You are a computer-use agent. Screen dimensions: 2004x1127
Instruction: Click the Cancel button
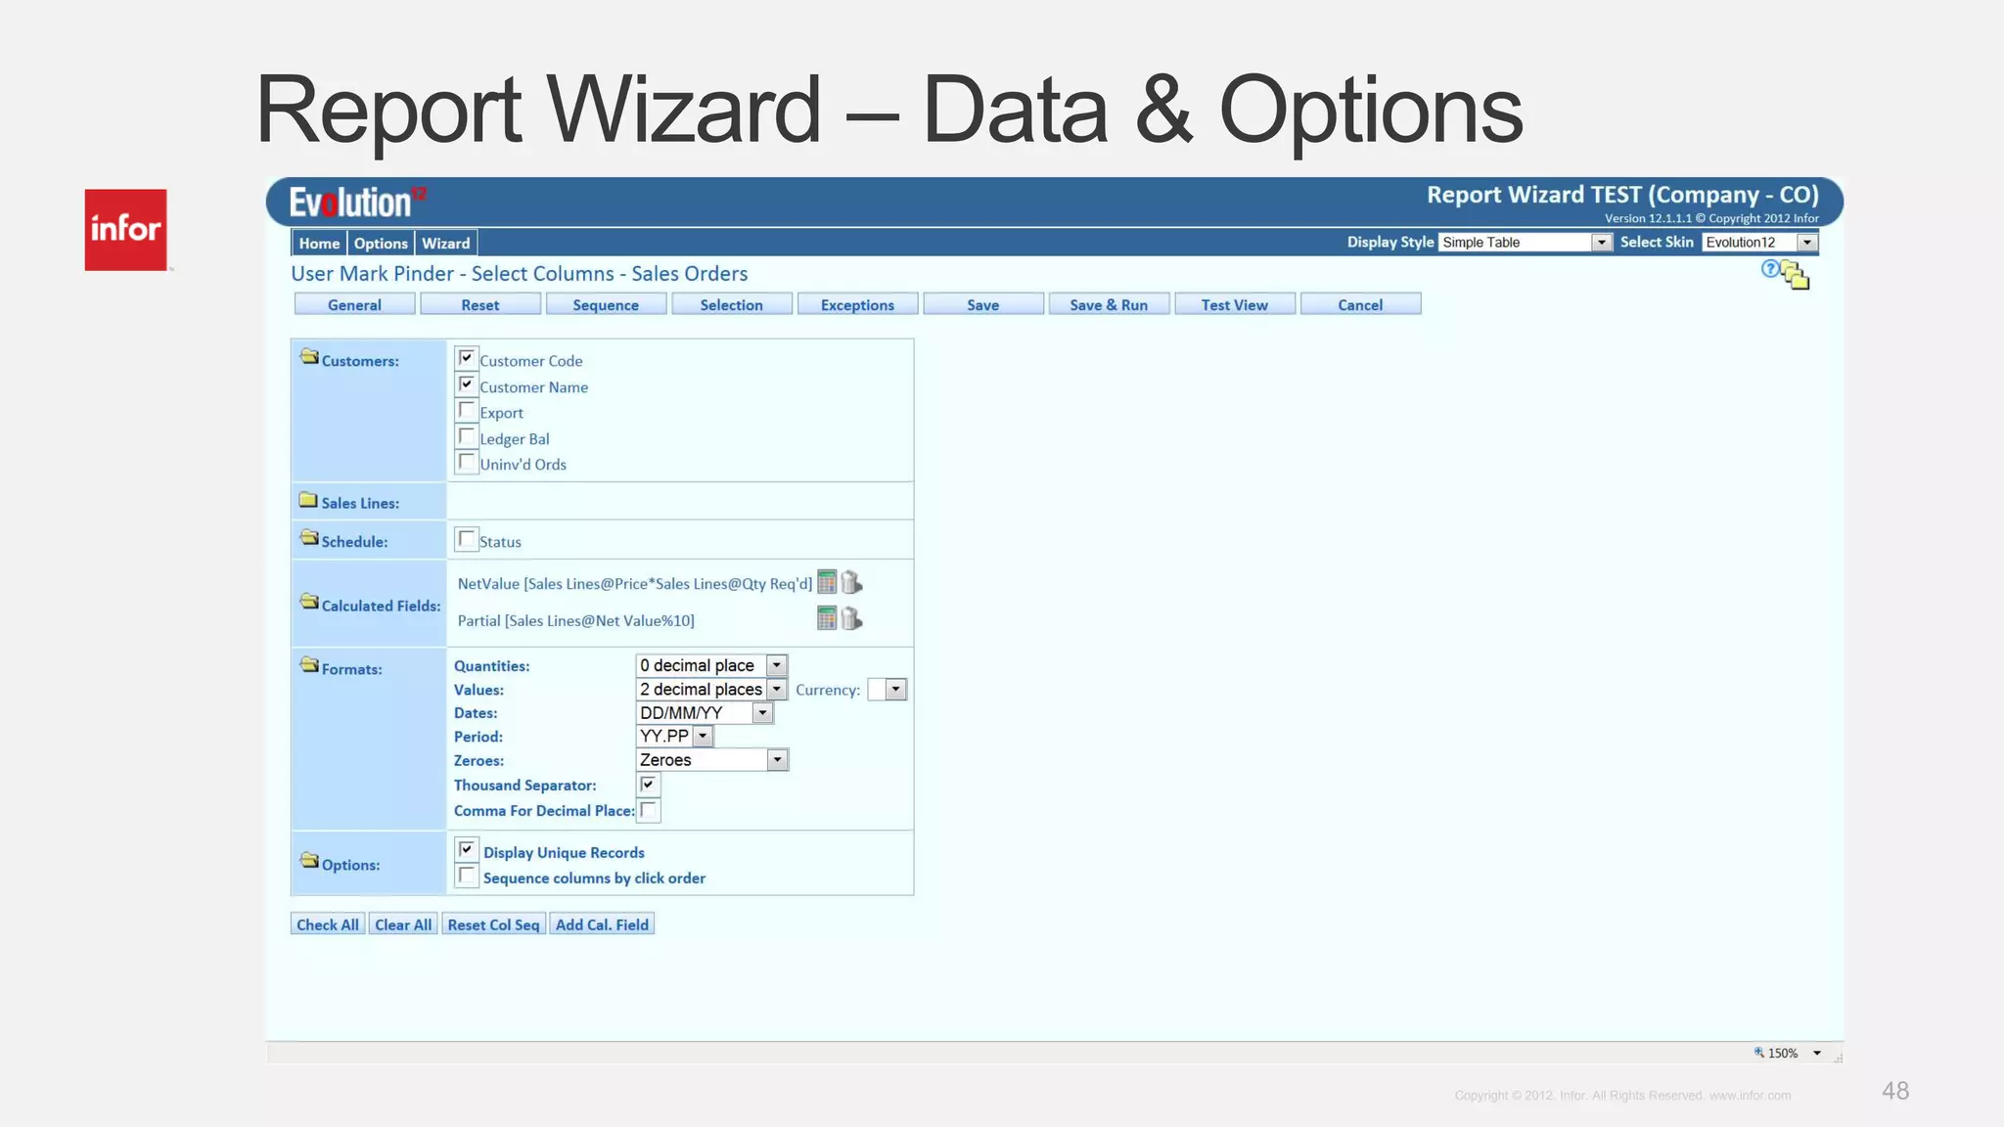(1360, 304)
